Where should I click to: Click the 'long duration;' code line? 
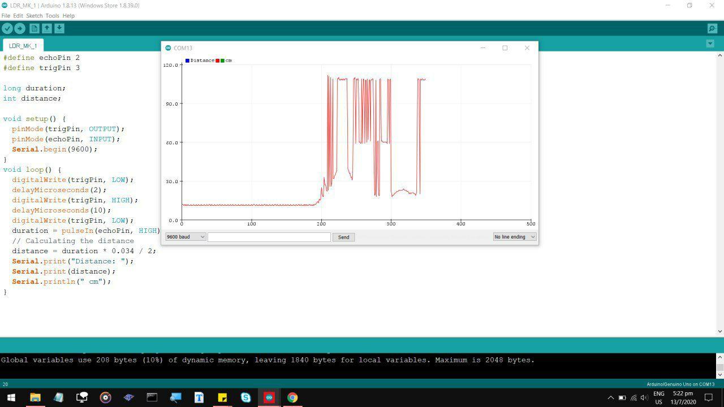(x=35, y=88)
